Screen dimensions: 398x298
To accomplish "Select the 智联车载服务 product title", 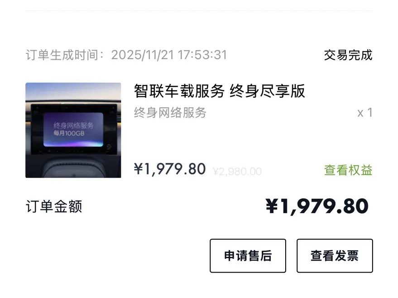I will (x=179, y=91).
